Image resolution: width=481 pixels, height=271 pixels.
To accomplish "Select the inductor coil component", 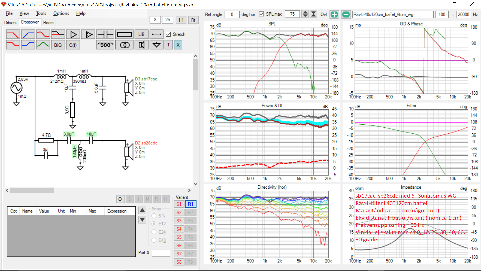I will pos(105,45).
